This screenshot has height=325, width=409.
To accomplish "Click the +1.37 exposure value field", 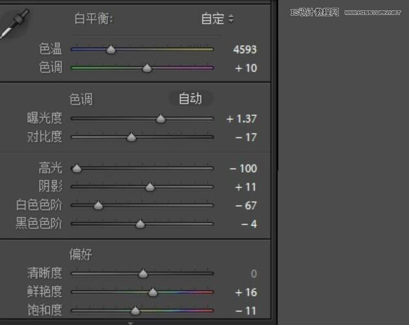I will [x=242, y=119].
